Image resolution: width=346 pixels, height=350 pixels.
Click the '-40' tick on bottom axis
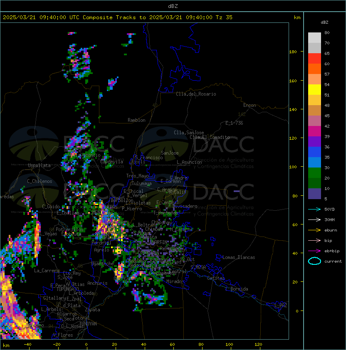click(27, 345)
